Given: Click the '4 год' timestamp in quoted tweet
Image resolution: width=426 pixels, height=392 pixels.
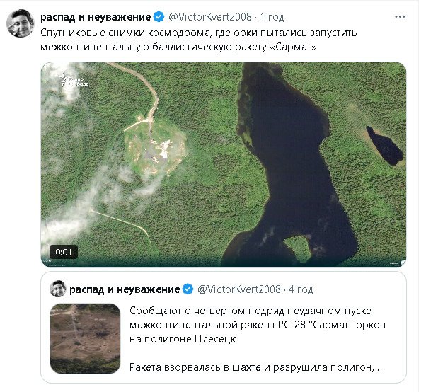Looking at the screenshot, I should [x=301, y=289].
